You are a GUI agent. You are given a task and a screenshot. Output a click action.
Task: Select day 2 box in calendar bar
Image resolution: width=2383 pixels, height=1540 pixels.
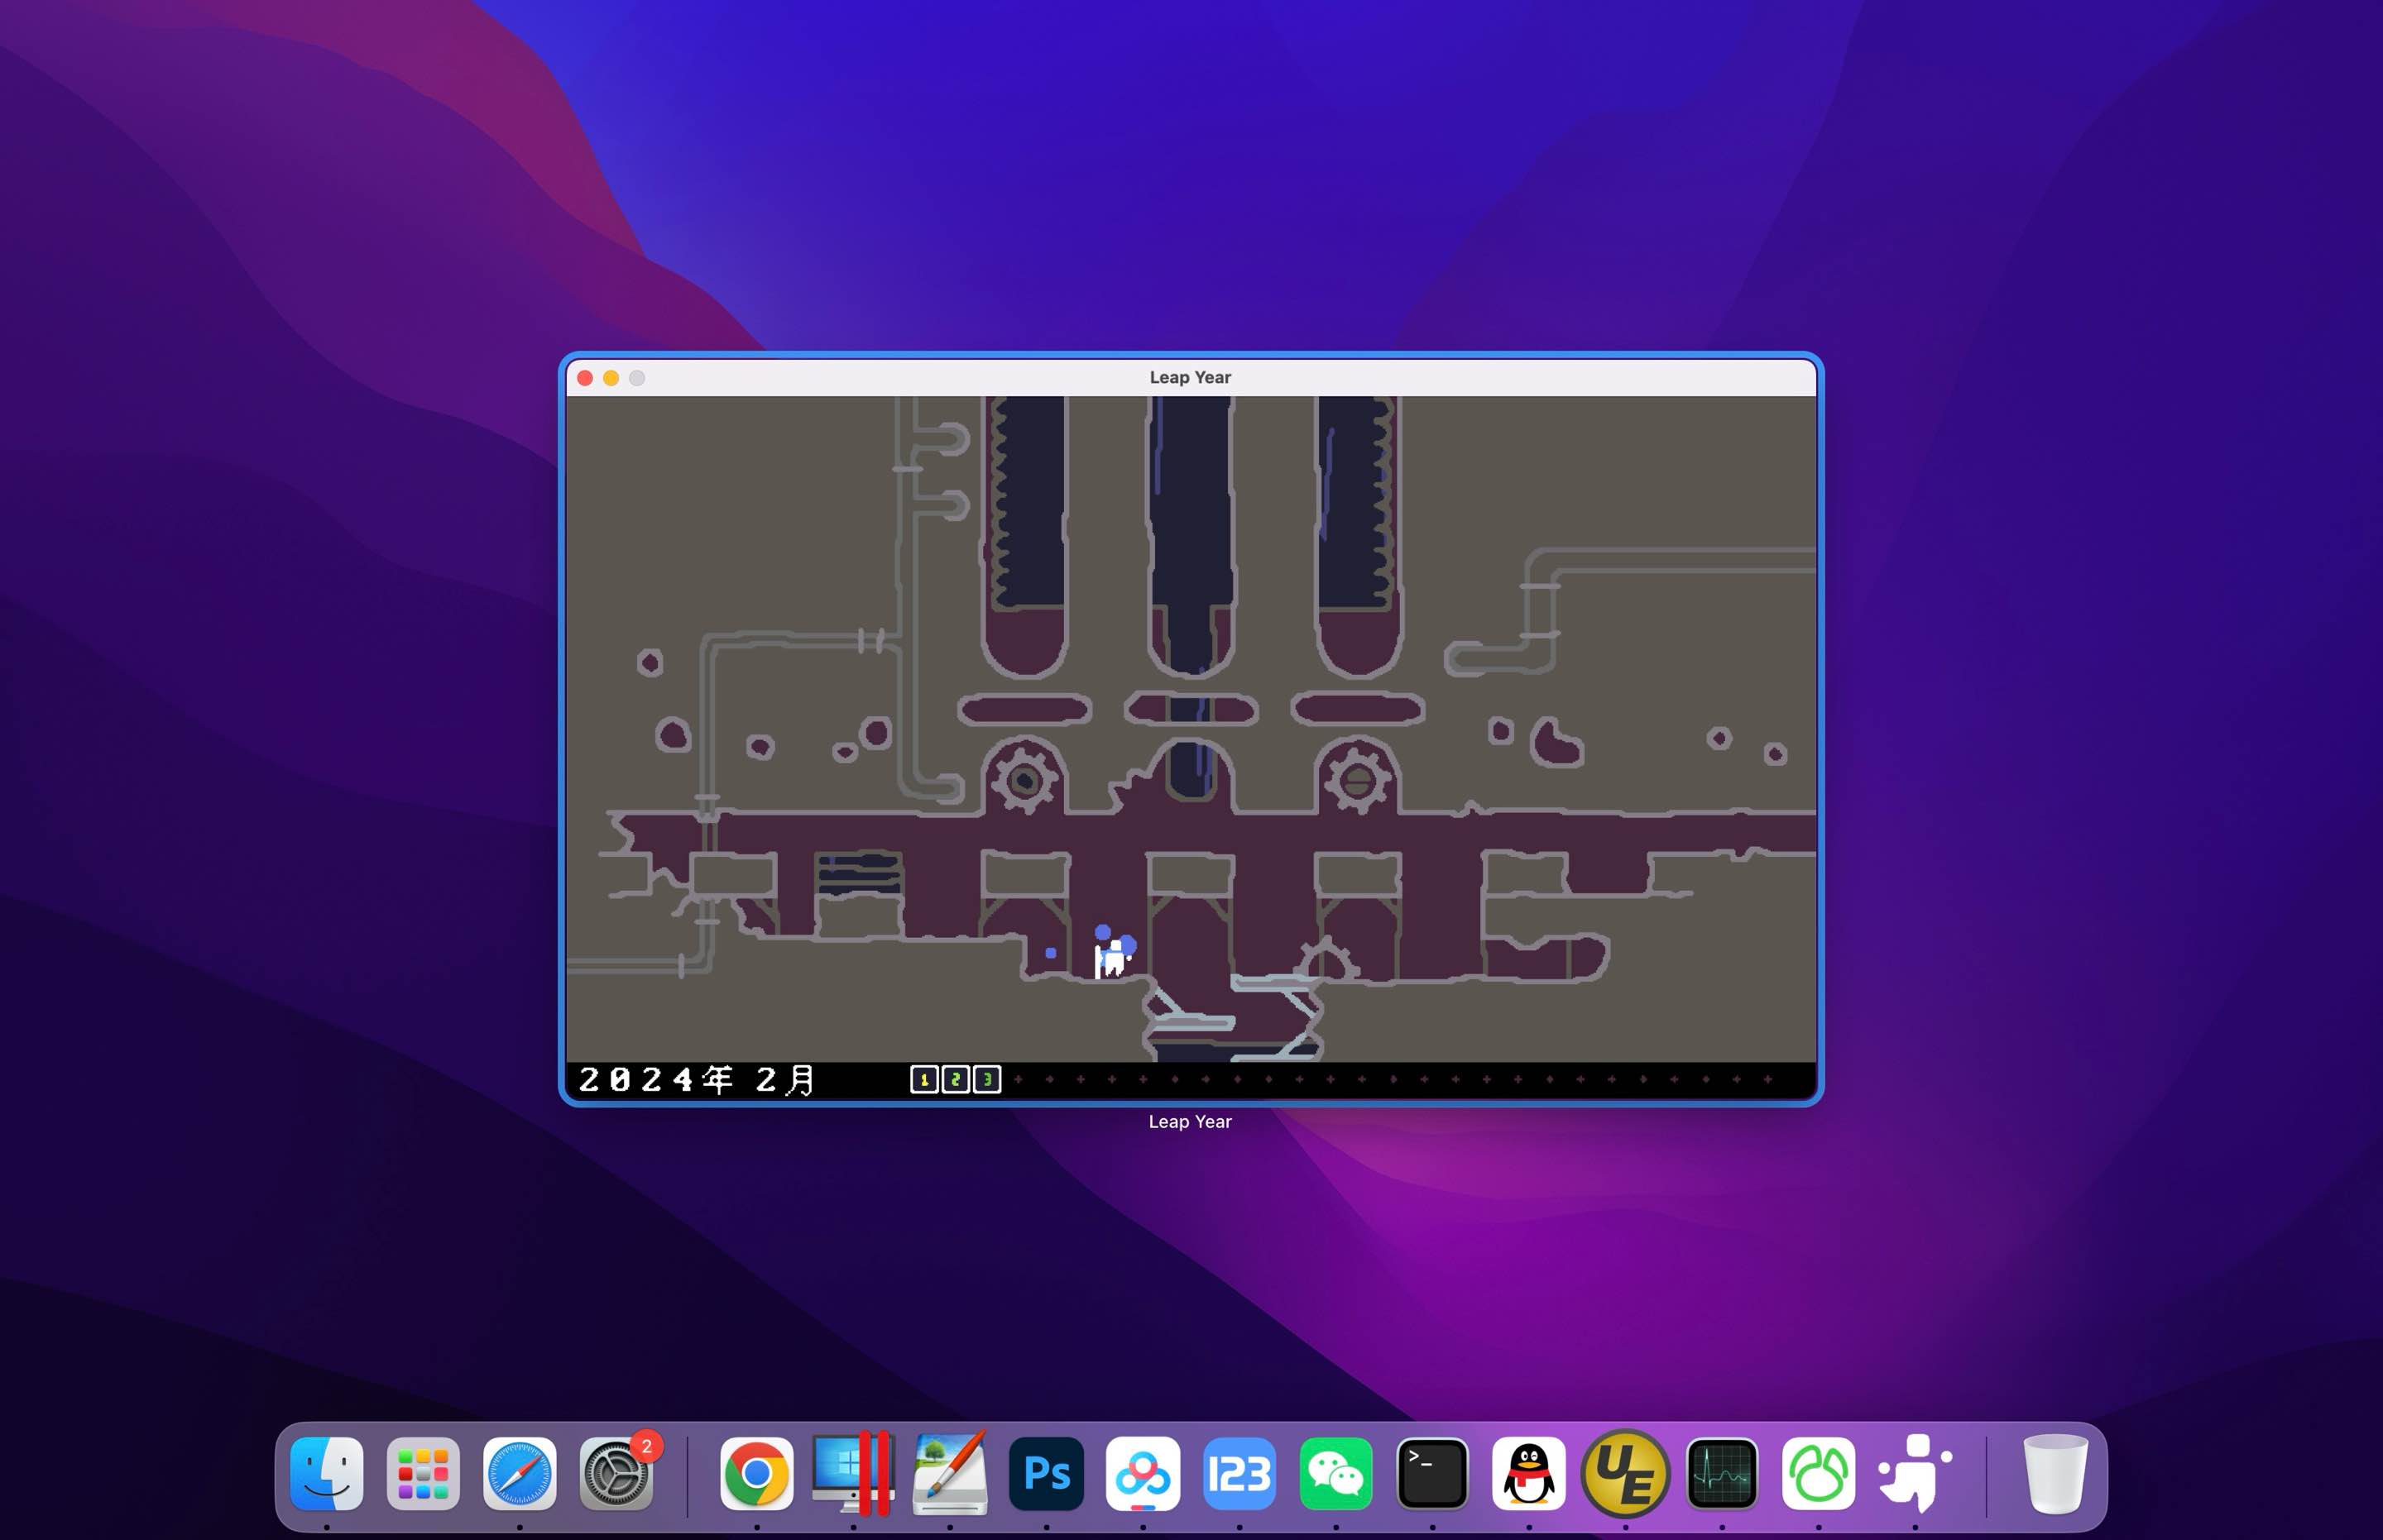(956, 1079)
